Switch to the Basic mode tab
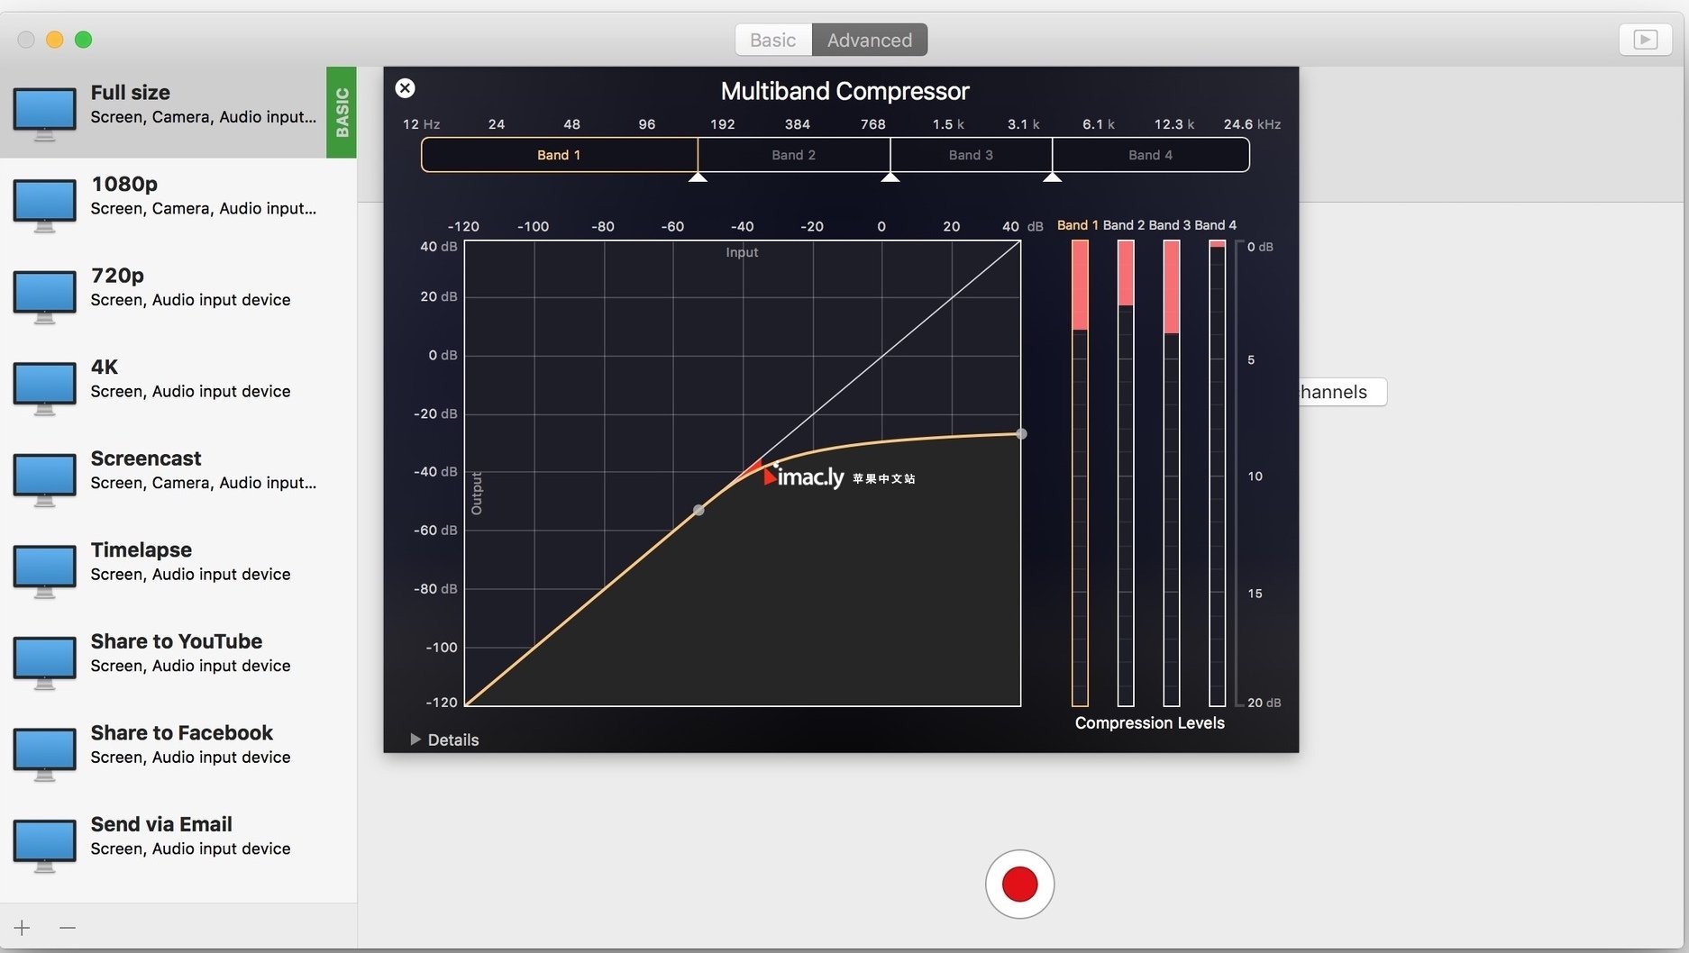 pos(772,40)
